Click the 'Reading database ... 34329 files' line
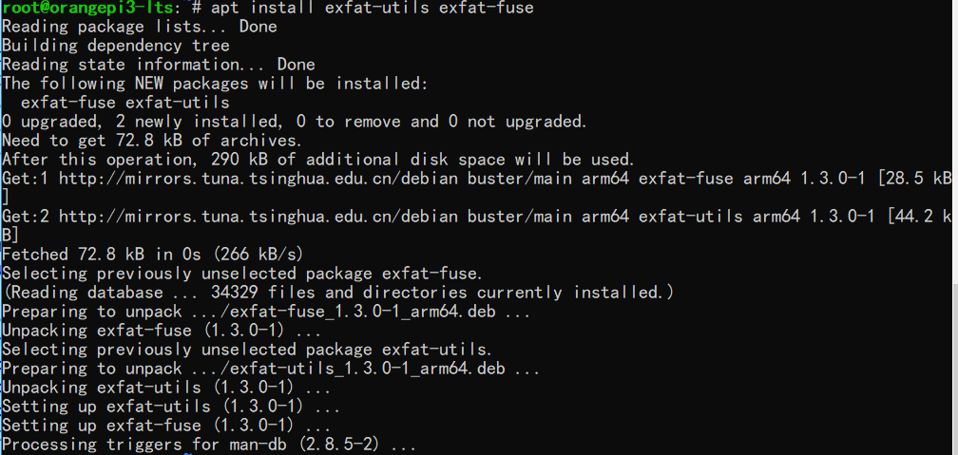 click(338, 293)
